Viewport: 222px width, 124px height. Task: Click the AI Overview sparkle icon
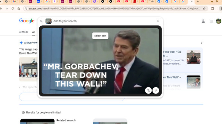(21, 43)
